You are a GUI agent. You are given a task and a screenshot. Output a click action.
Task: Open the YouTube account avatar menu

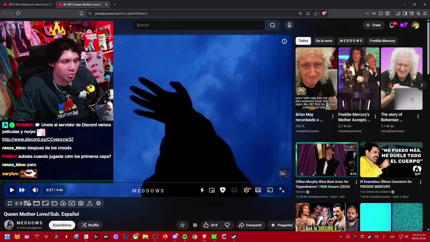tap(415, 25)
